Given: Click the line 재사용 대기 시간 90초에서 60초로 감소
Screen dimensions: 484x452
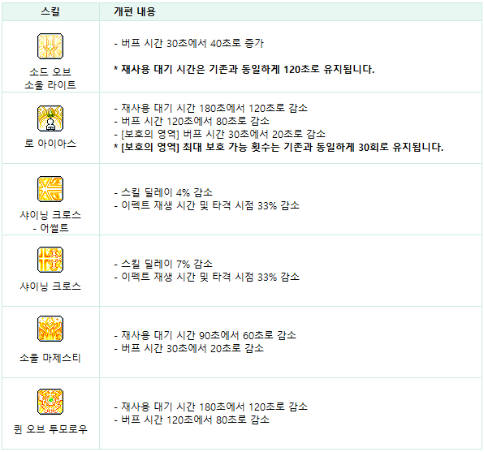Looking at the screenshot, I should [205, 335].
